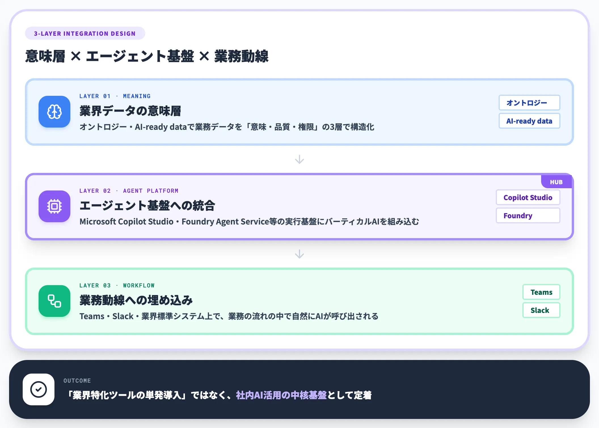Click the title 業務動線への埋め込み

[x=136, y=300]
